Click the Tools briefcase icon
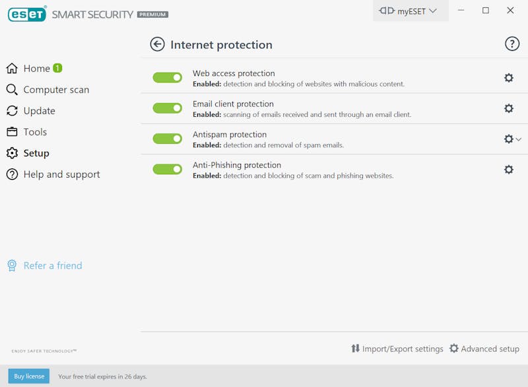The height and width of the screenshot is (387, 528). click(x=12, y=131)
